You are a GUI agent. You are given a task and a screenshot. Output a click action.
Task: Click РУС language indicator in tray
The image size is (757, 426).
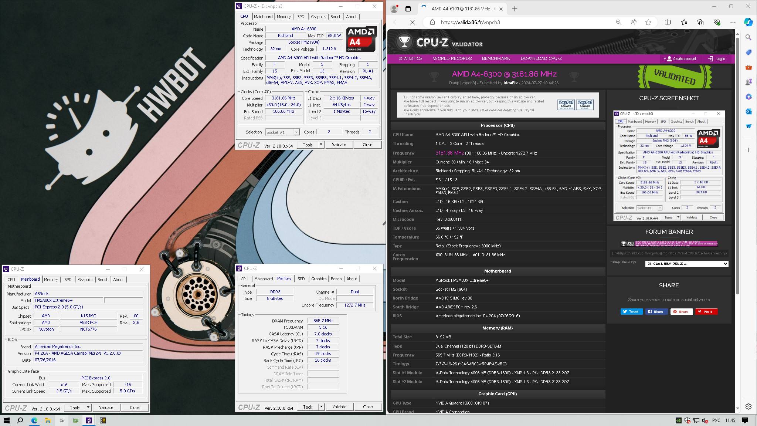pyautogui.click(x=716, y=420)
